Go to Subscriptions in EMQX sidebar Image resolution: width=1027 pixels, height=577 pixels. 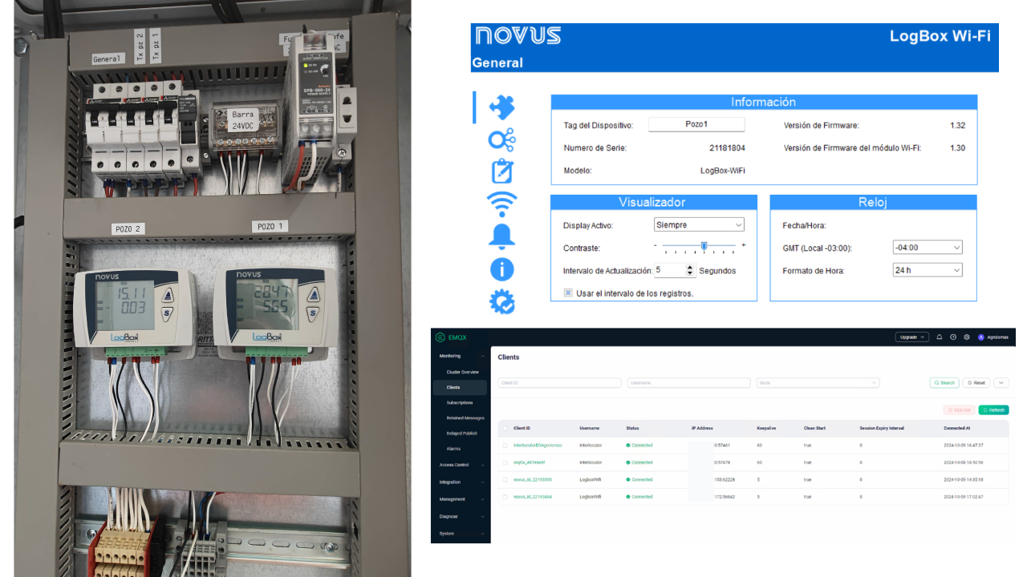click(460, 402)
